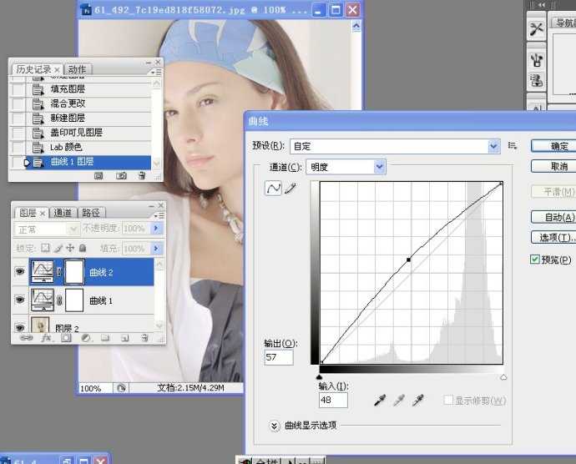This screenshot has width=576, height=464.
Task: Click the 确定 OK button
Action: 553,146
